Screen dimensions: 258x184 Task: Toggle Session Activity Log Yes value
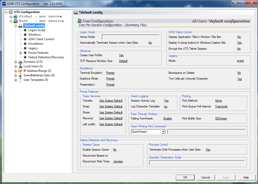click(166, 101)
